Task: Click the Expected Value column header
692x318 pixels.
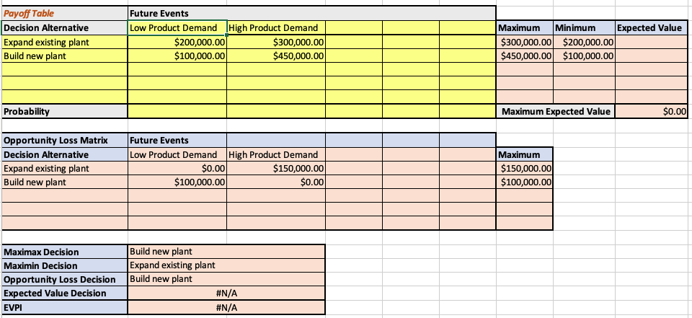Action: tap(651, 28)
